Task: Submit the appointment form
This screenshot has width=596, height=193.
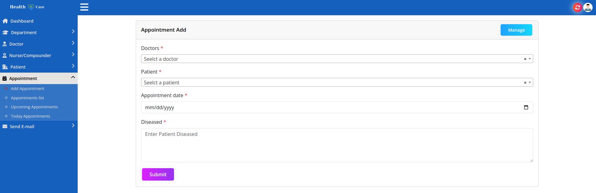Action: (158, 174)
